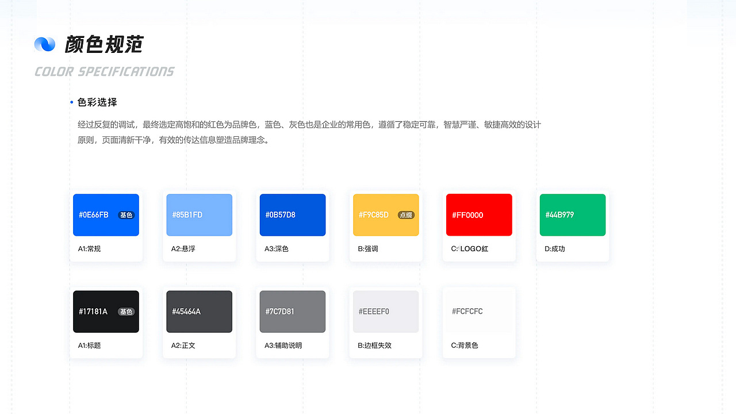Select the #0E66FB blue base color swatch
The image size is (736, 414).
pos(106,214)
